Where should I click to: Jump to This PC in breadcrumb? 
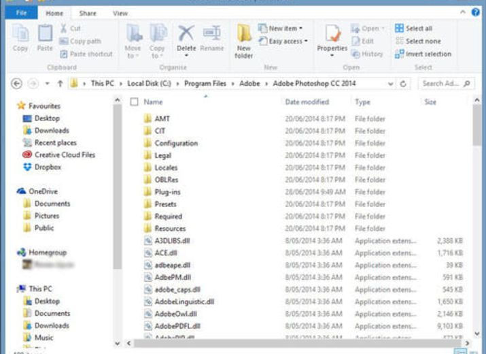coord(102,84)
